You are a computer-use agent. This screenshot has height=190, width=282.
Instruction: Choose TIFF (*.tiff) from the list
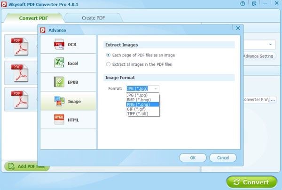143,114
